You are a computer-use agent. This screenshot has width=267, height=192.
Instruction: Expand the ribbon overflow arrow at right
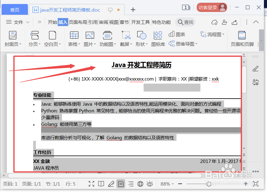[261, 40]
